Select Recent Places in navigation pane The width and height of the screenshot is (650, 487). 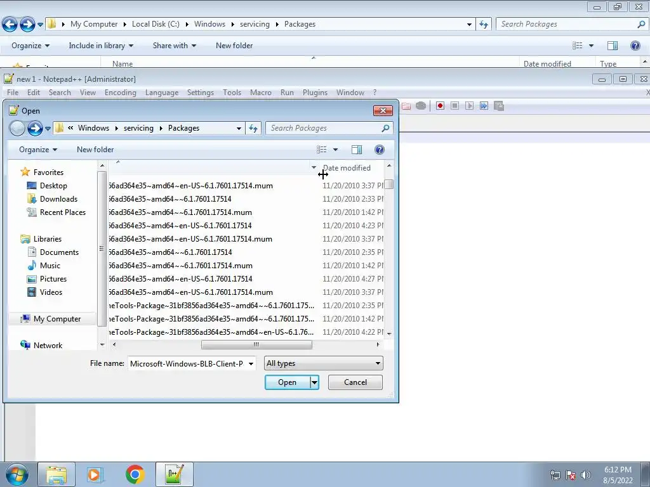click(63, 212)
